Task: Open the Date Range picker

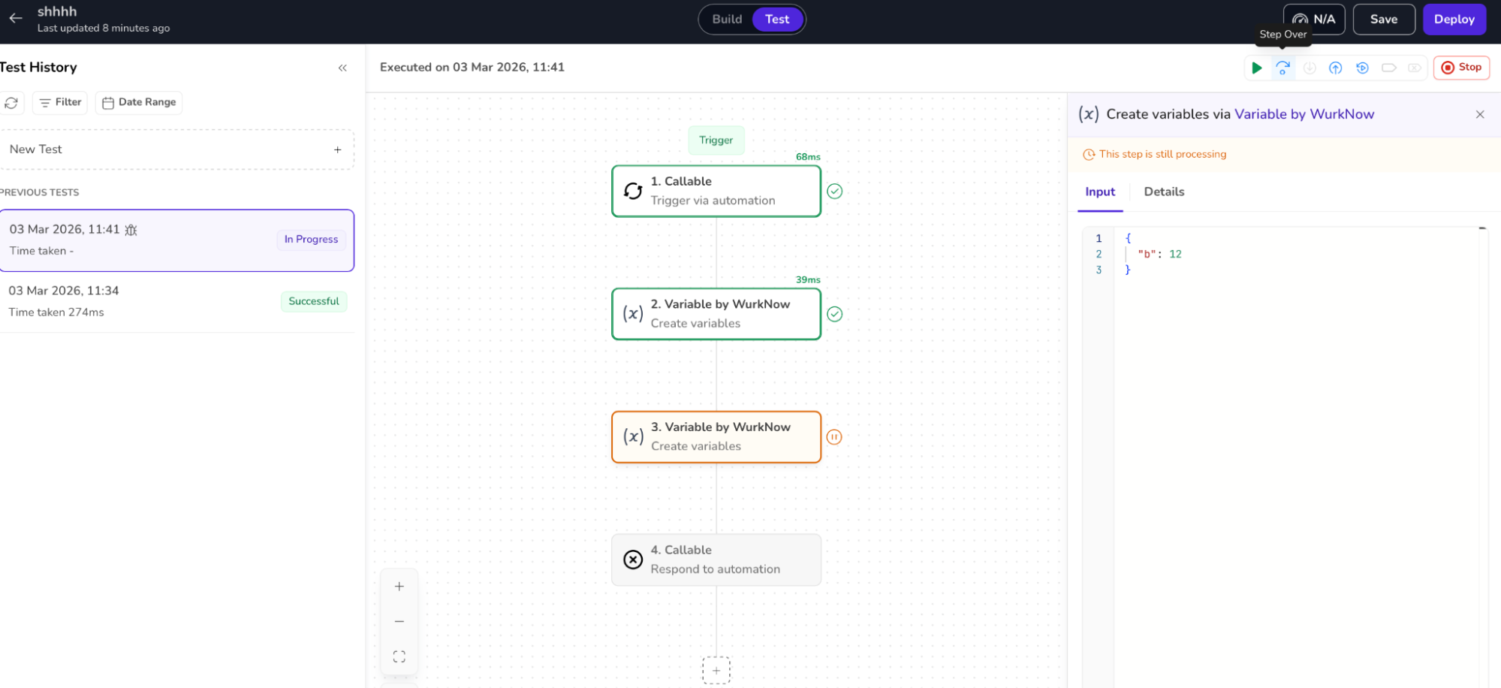Action: [139, 102]
